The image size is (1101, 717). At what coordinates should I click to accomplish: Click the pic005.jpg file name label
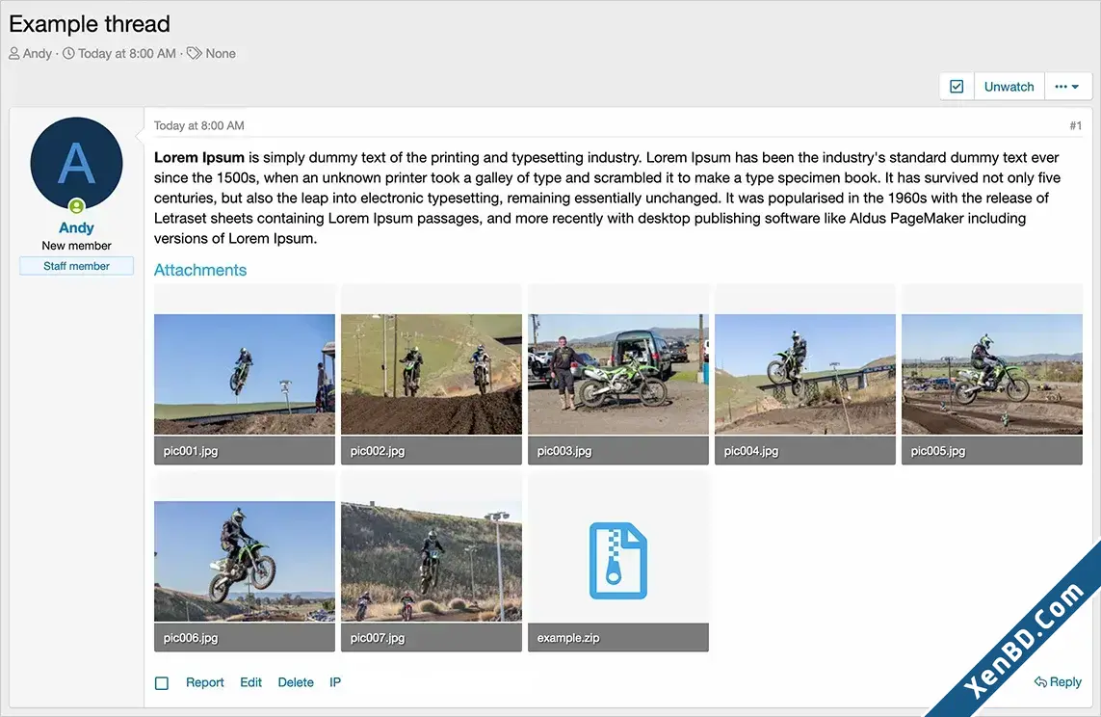937,451
